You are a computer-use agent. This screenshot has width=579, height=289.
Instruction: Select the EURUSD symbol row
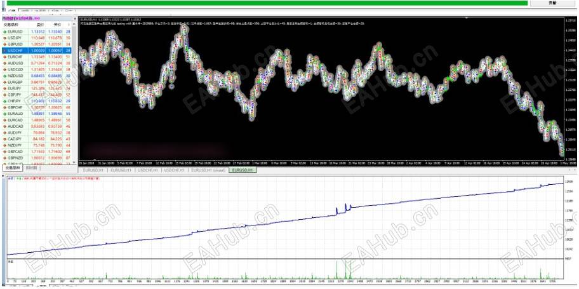pos(37,32)
